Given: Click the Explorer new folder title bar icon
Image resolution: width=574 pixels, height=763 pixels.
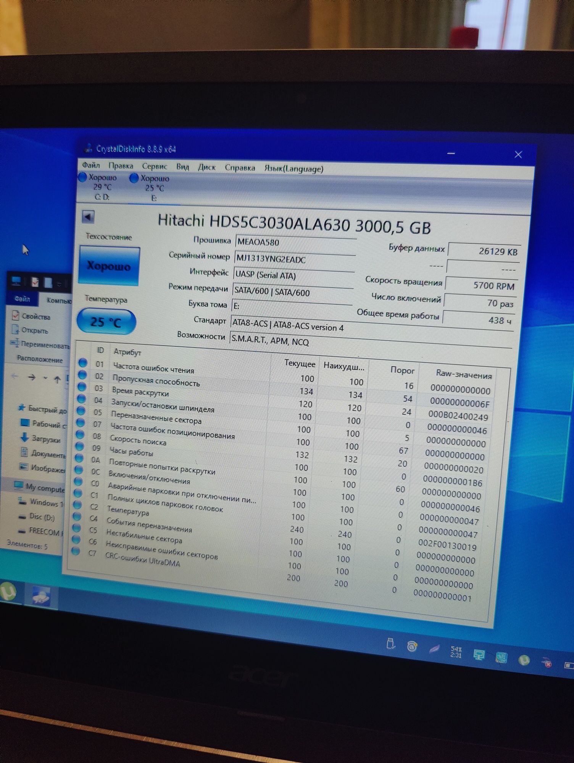Looking at the screenshot, I should pyautogui.click(x=48, y=283).
